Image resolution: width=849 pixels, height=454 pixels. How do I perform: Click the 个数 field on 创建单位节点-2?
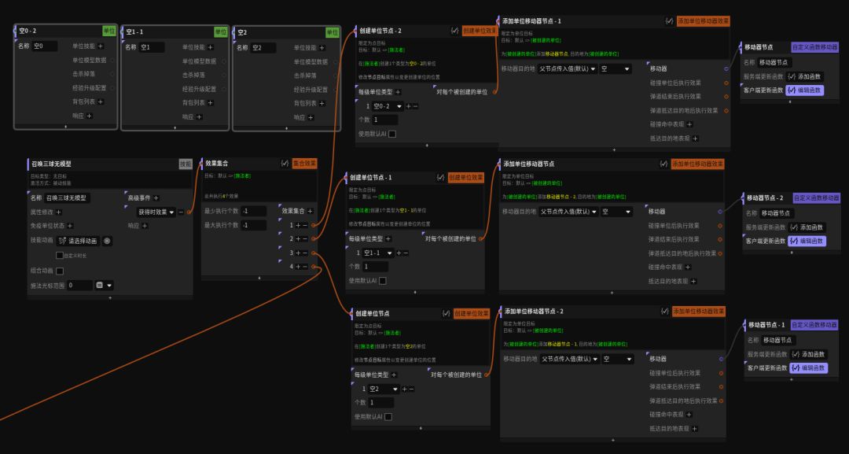pyautogui.click(x=385, y=120)
